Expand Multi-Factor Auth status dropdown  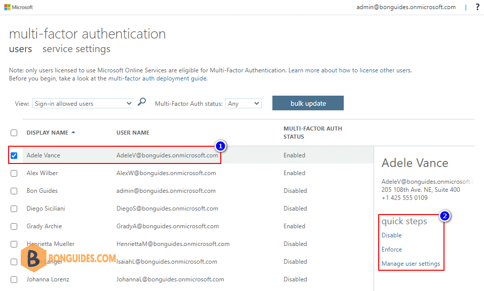[244, 103]
